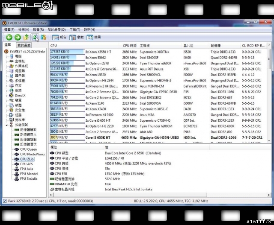Screen dimensions: 274x225
Task: Open the 記憶體複製 memory copy benchmark
Action: (x=26, y=140)
